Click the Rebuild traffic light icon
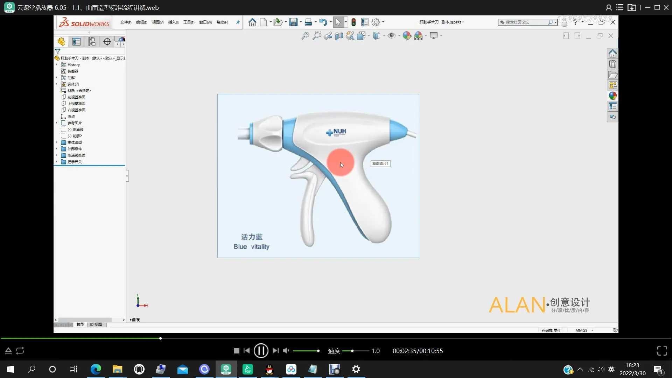The height and width of the screenshot is (378, 672). pos(353,22)
